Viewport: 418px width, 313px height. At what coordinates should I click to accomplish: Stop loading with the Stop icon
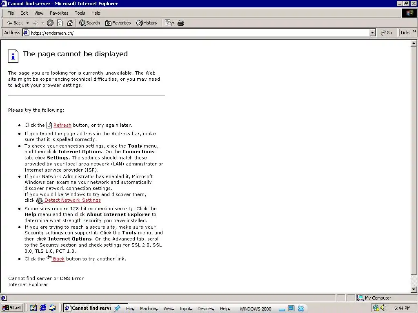point(50,23)
